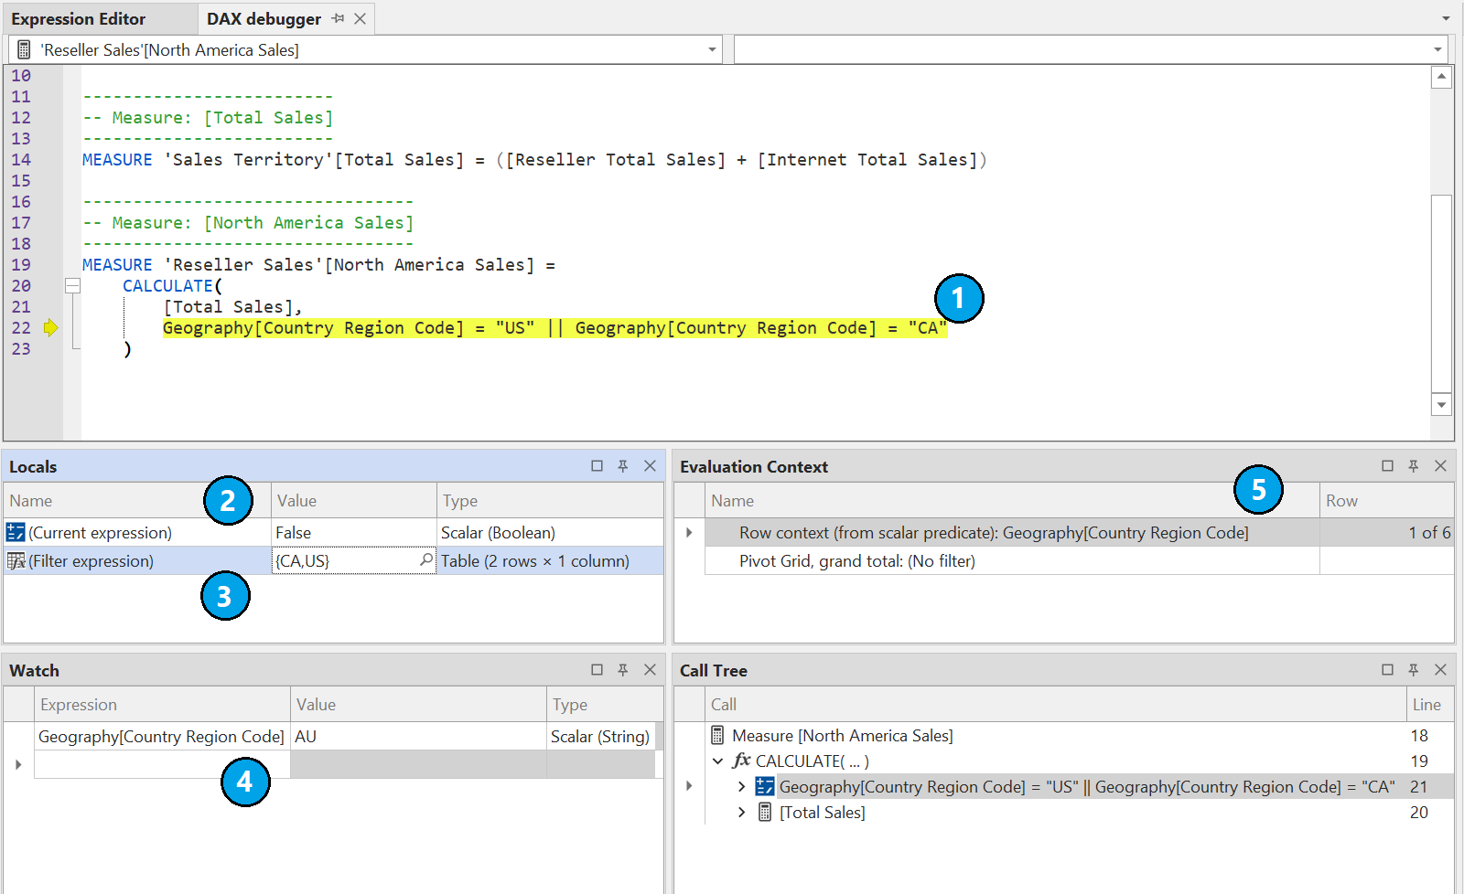Click the magnifier icon beside {CA,US} value

(x=426, y=560)
